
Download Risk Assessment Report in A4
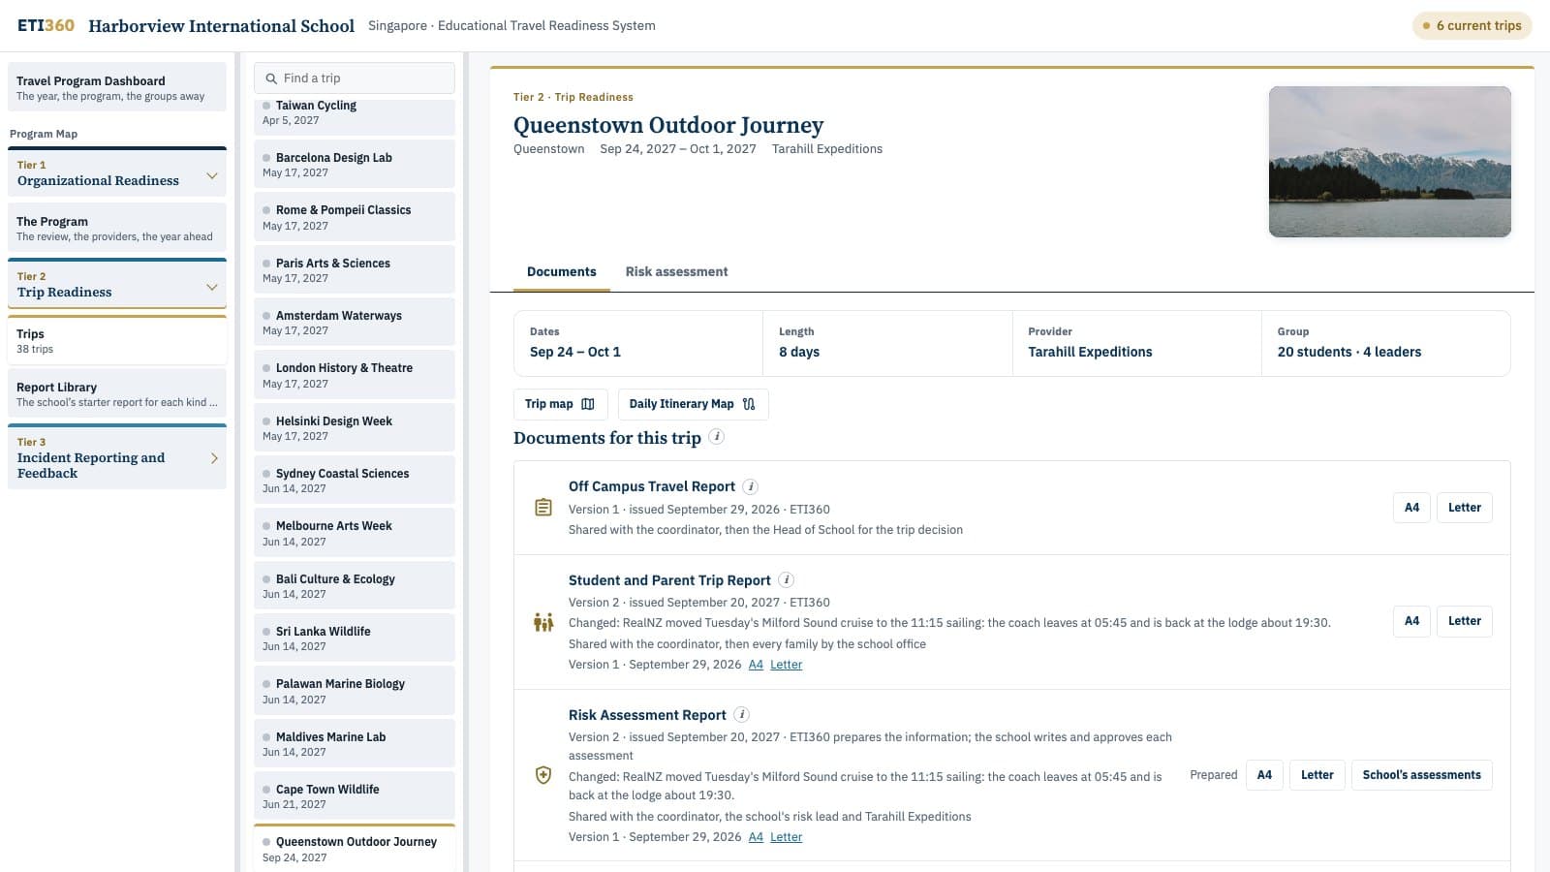tap(1264, 775)
